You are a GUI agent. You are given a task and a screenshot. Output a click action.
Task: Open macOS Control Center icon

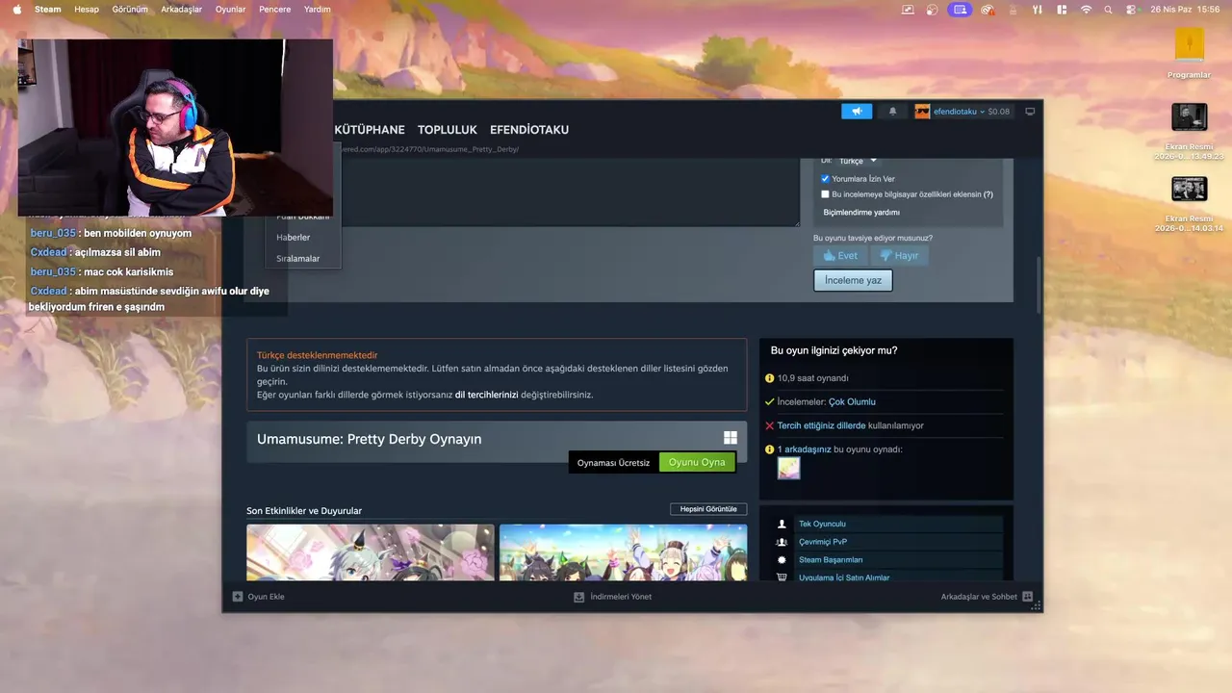[1130, 9]
